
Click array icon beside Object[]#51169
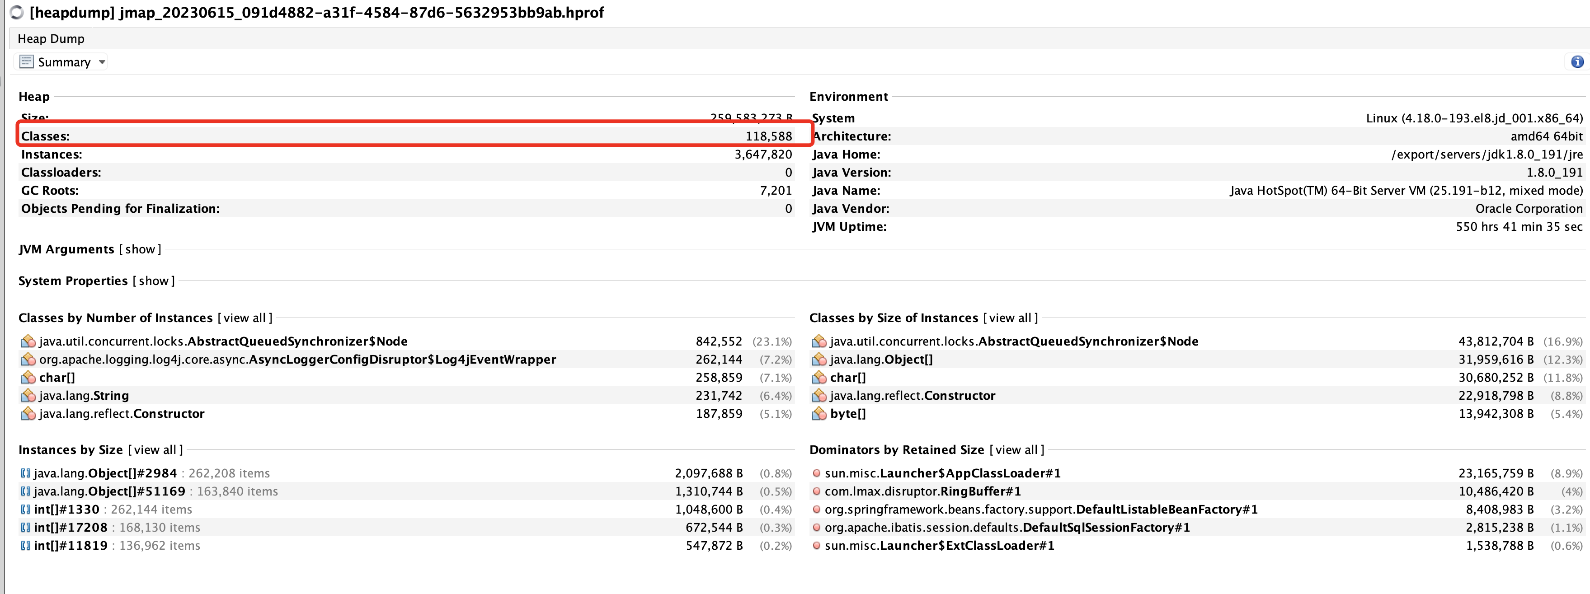(x=25, y=491)
